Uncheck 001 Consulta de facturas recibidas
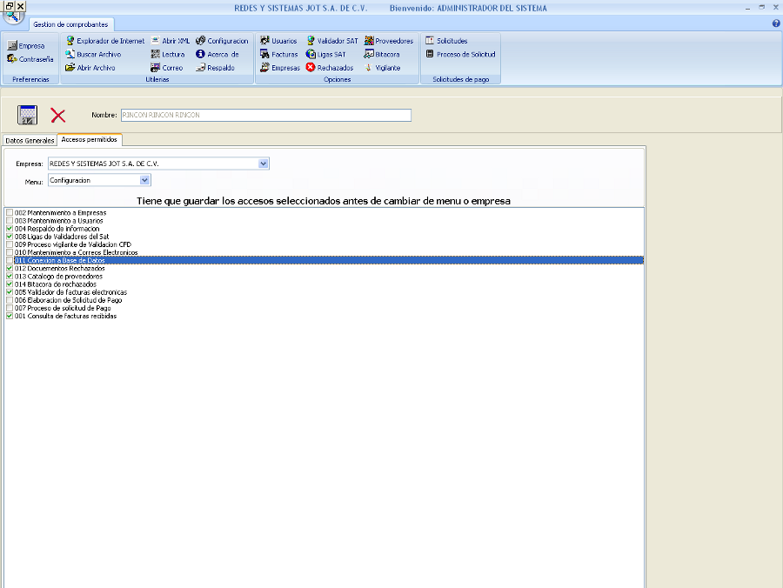 coord(10,316)
